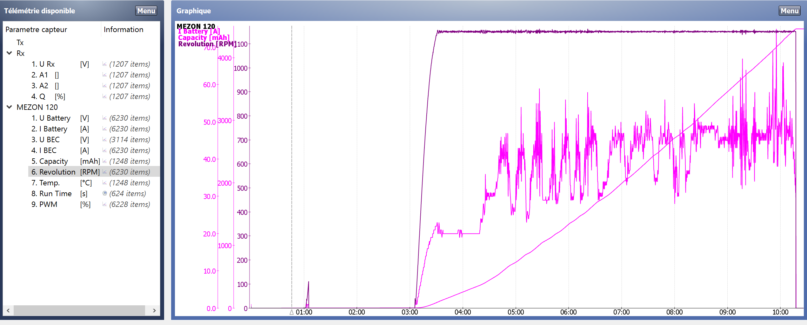The image size is (807, 325).
Task: Click the scroll right arrow of the telemetry list
Action: point(154,310)
